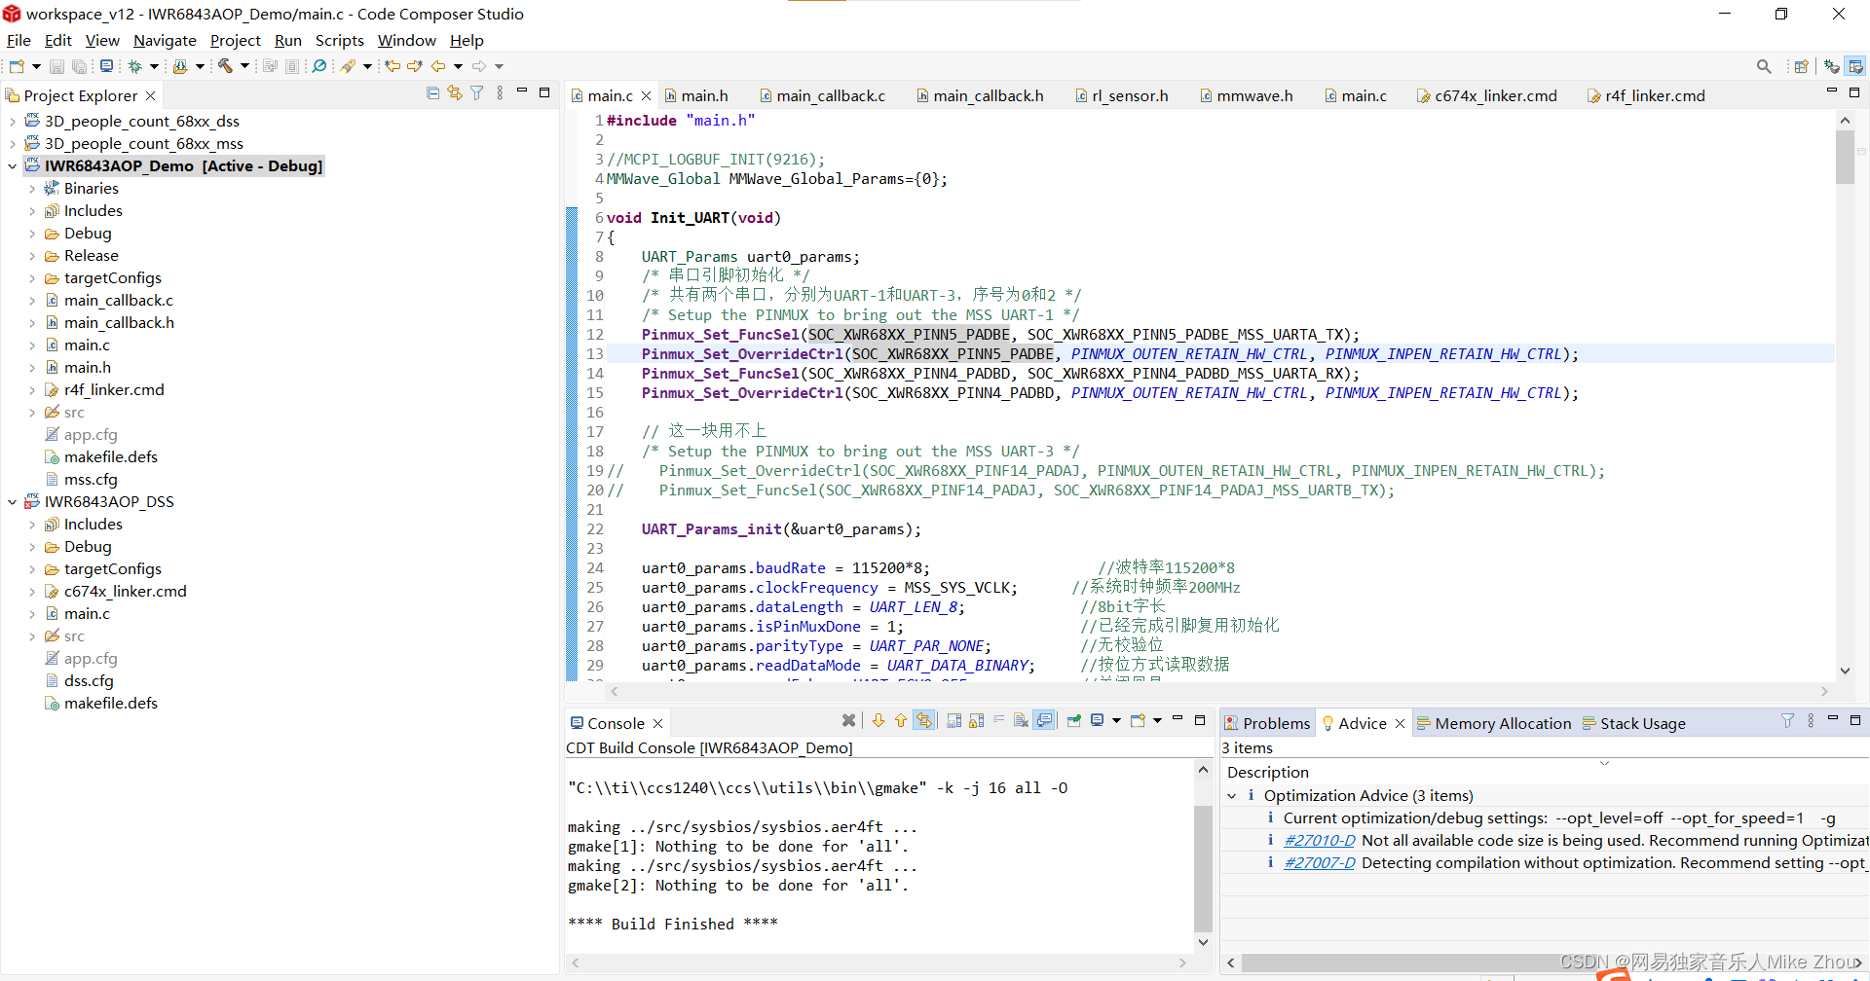Open the filter icon in the Advice panel

click(1787, 721)
